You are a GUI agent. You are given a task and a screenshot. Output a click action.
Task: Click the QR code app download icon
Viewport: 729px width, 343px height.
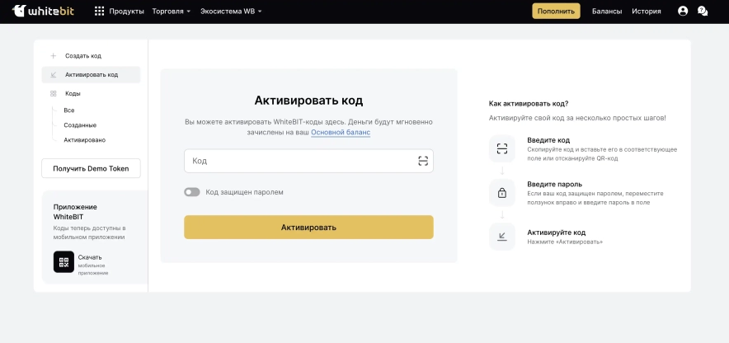pos(63,261)
